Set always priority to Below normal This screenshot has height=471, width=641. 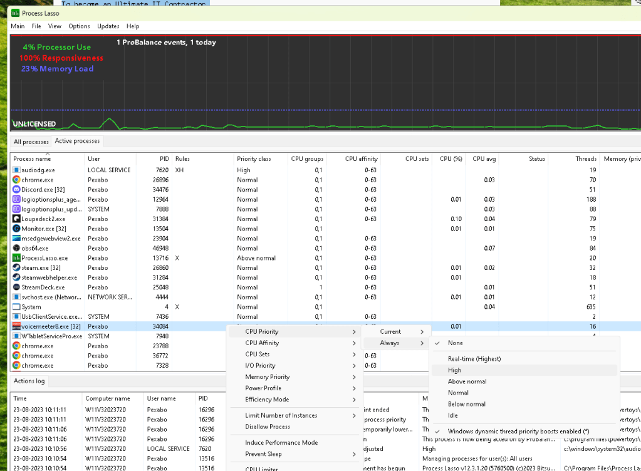click(524, 405)
